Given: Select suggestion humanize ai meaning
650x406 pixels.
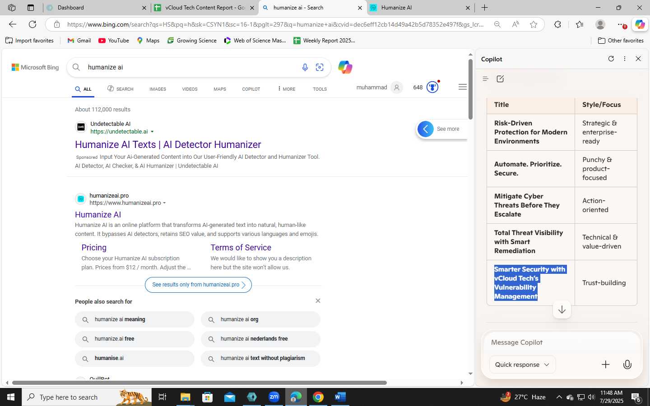Looking at the screenshot, I should click(135, 319).
